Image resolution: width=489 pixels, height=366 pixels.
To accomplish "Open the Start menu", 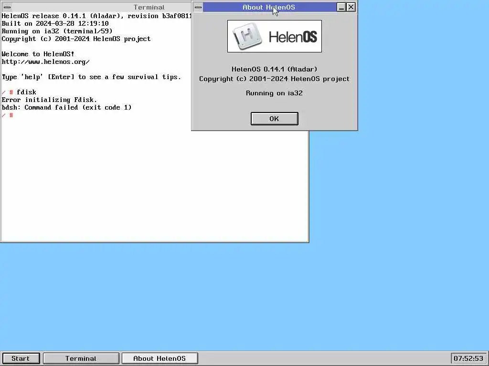I will 21,358.
